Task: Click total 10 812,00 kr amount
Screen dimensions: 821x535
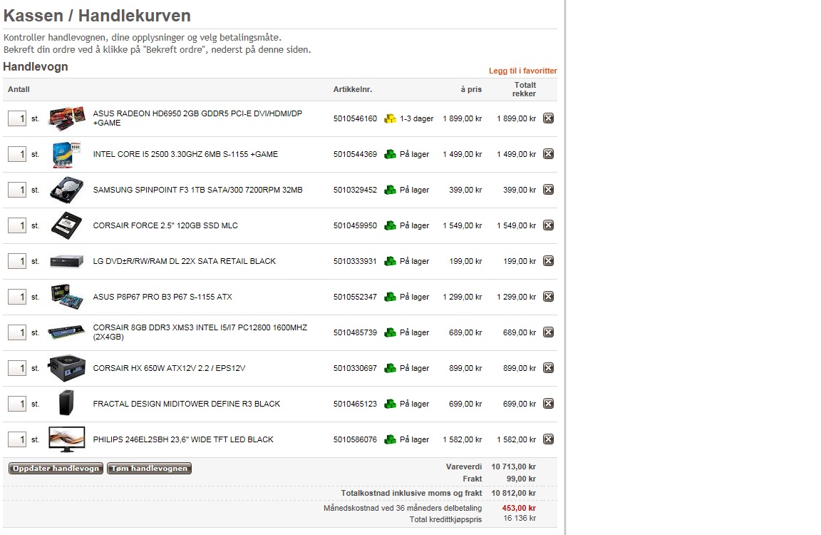Action: coord(514,492)
